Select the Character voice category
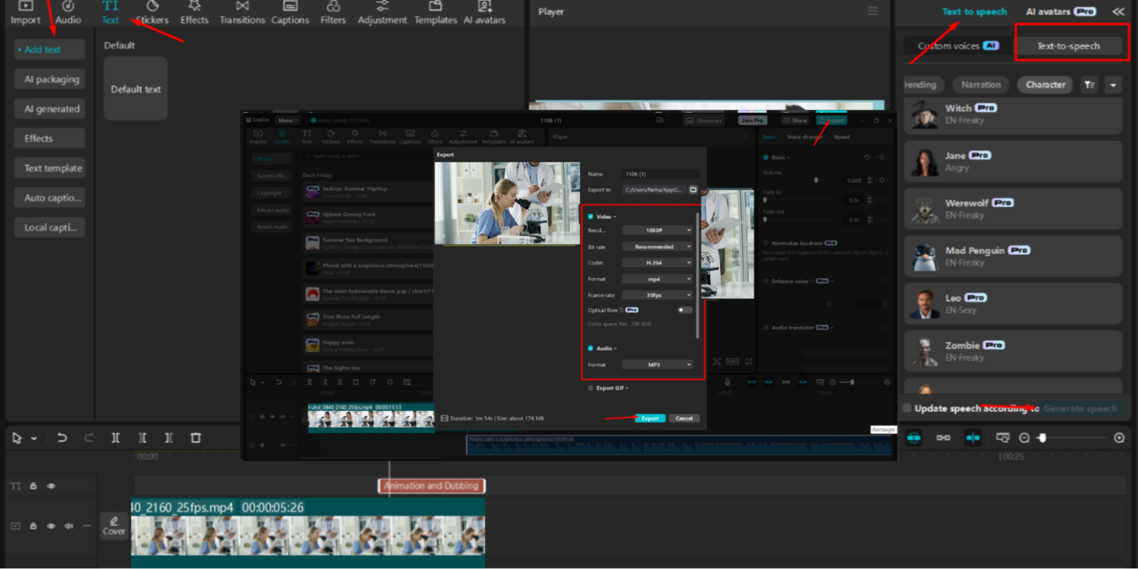The image size is (1138, 569). click(1046, 85)
